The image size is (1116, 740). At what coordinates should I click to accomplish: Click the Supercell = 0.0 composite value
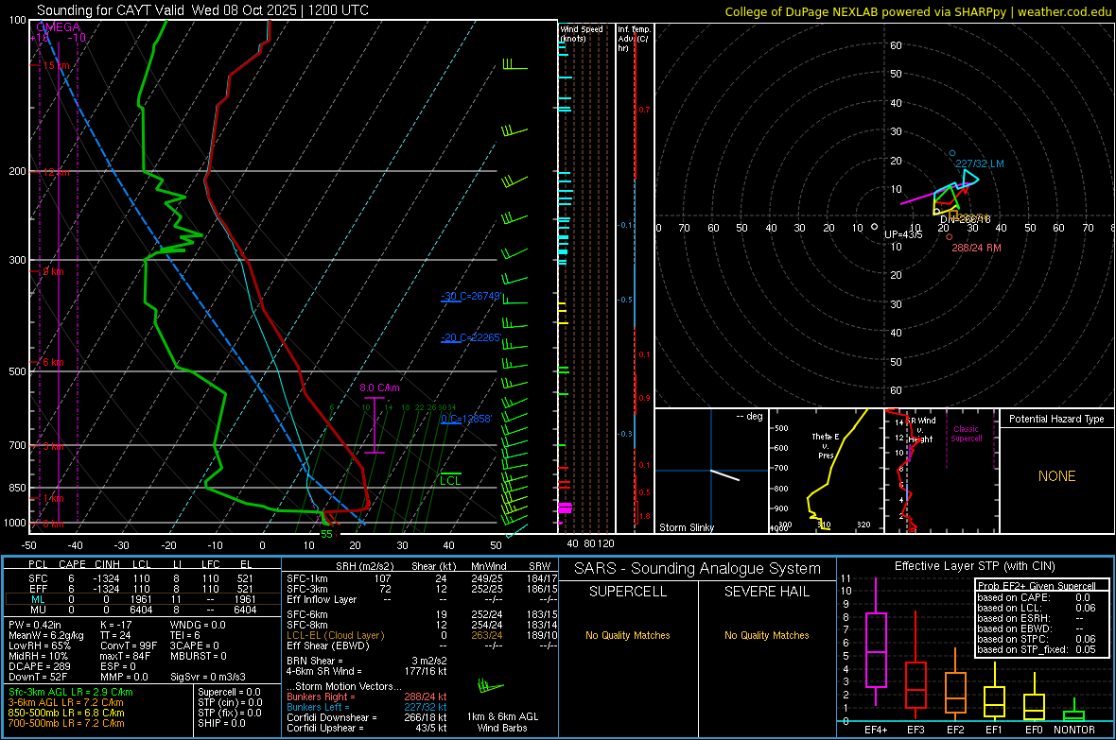[x=229, y=692]
